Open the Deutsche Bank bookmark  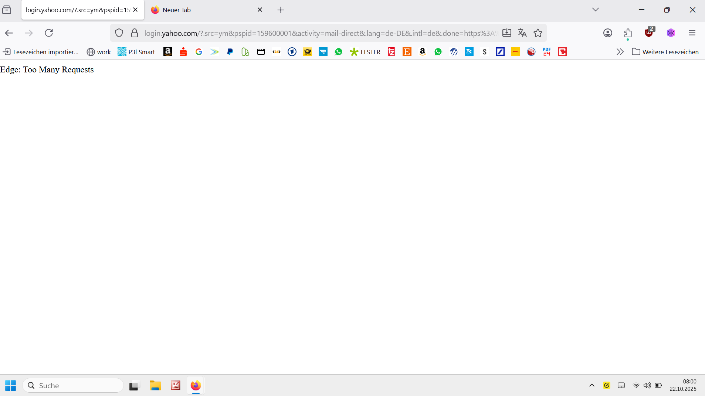point(500,52)
